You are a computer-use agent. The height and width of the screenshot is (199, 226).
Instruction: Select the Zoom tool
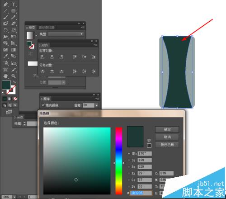coord(14,76)
